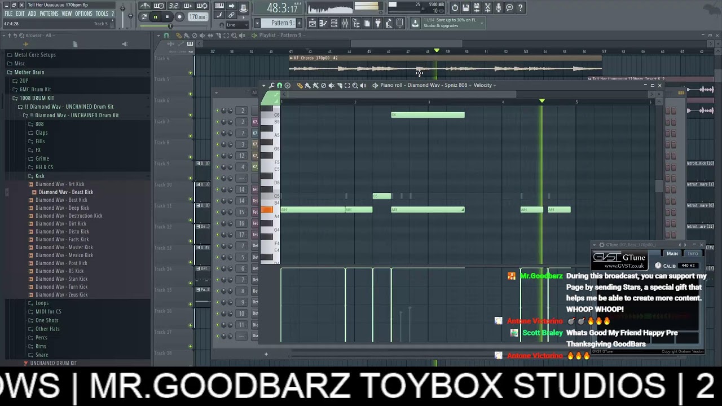Select the Playlist mute tool
The image size is (722, 406).
[202, 35]
